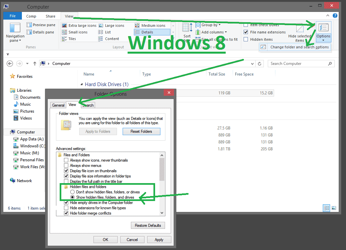The height and width of the screenshot is (250, 346).
Task: Click the Hide selected items icon
Action: tap(300, 28)
